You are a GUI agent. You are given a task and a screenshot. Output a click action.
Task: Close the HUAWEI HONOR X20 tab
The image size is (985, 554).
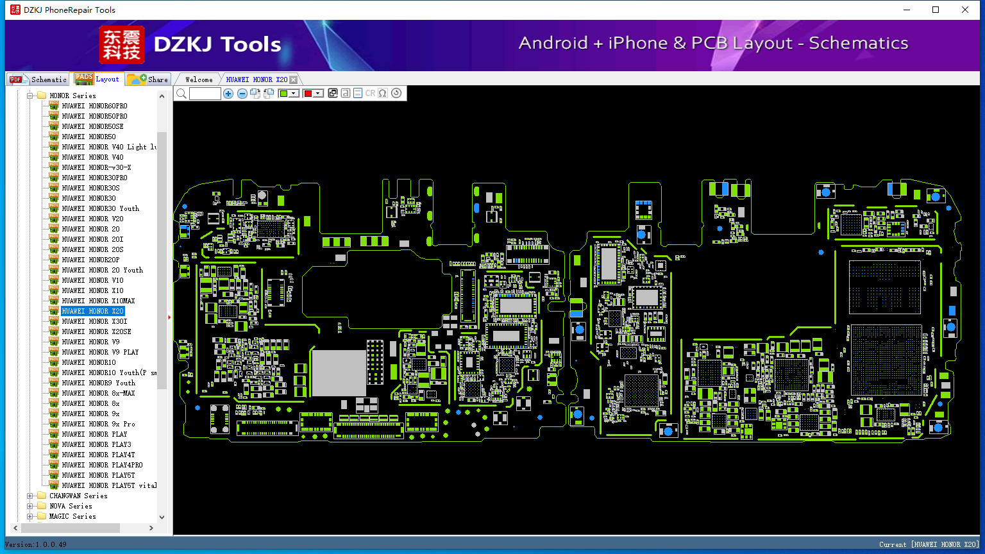point(294,80)
